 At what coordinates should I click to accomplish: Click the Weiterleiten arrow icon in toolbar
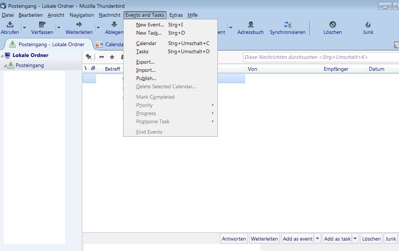(79, 25)
